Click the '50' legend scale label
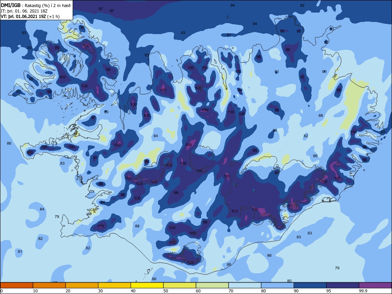 (x=166, y=291)
